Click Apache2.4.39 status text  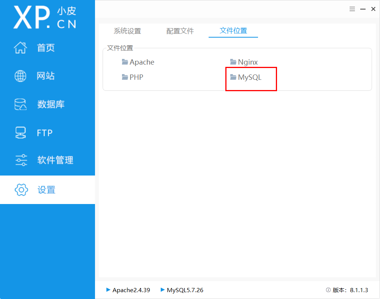click(131, 290)
